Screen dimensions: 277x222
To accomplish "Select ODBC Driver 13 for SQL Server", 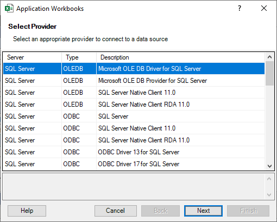I will click(134, 152).
